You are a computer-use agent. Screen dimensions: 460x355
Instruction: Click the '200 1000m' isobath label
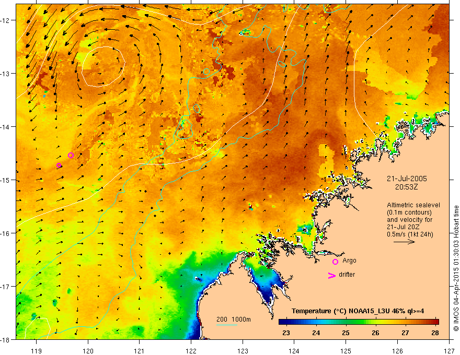tap(234, 319)
